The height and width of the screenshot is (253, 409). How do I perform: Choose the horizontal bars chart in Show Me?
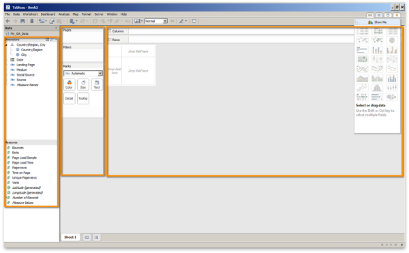point(363,50)
